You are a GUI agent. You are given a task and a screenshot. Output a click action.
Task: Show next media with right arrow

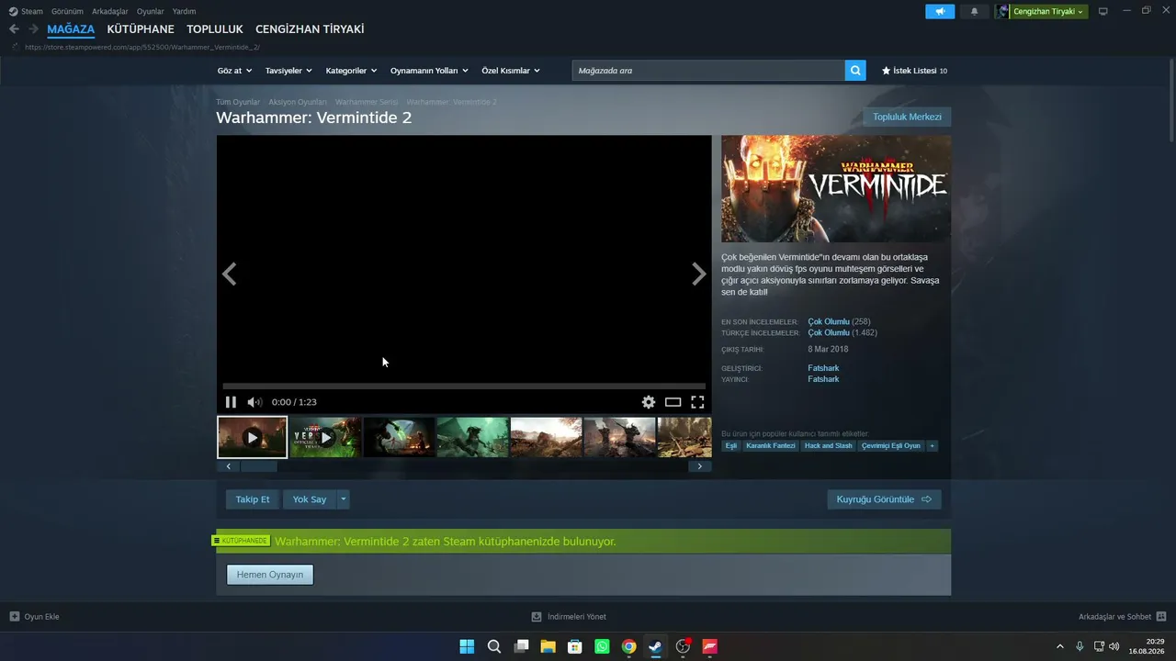coord(699,274)
